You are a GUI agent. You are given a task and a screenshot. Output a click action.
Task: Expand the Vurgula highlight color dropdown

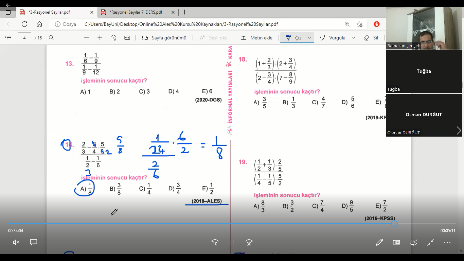coord(354,38)
